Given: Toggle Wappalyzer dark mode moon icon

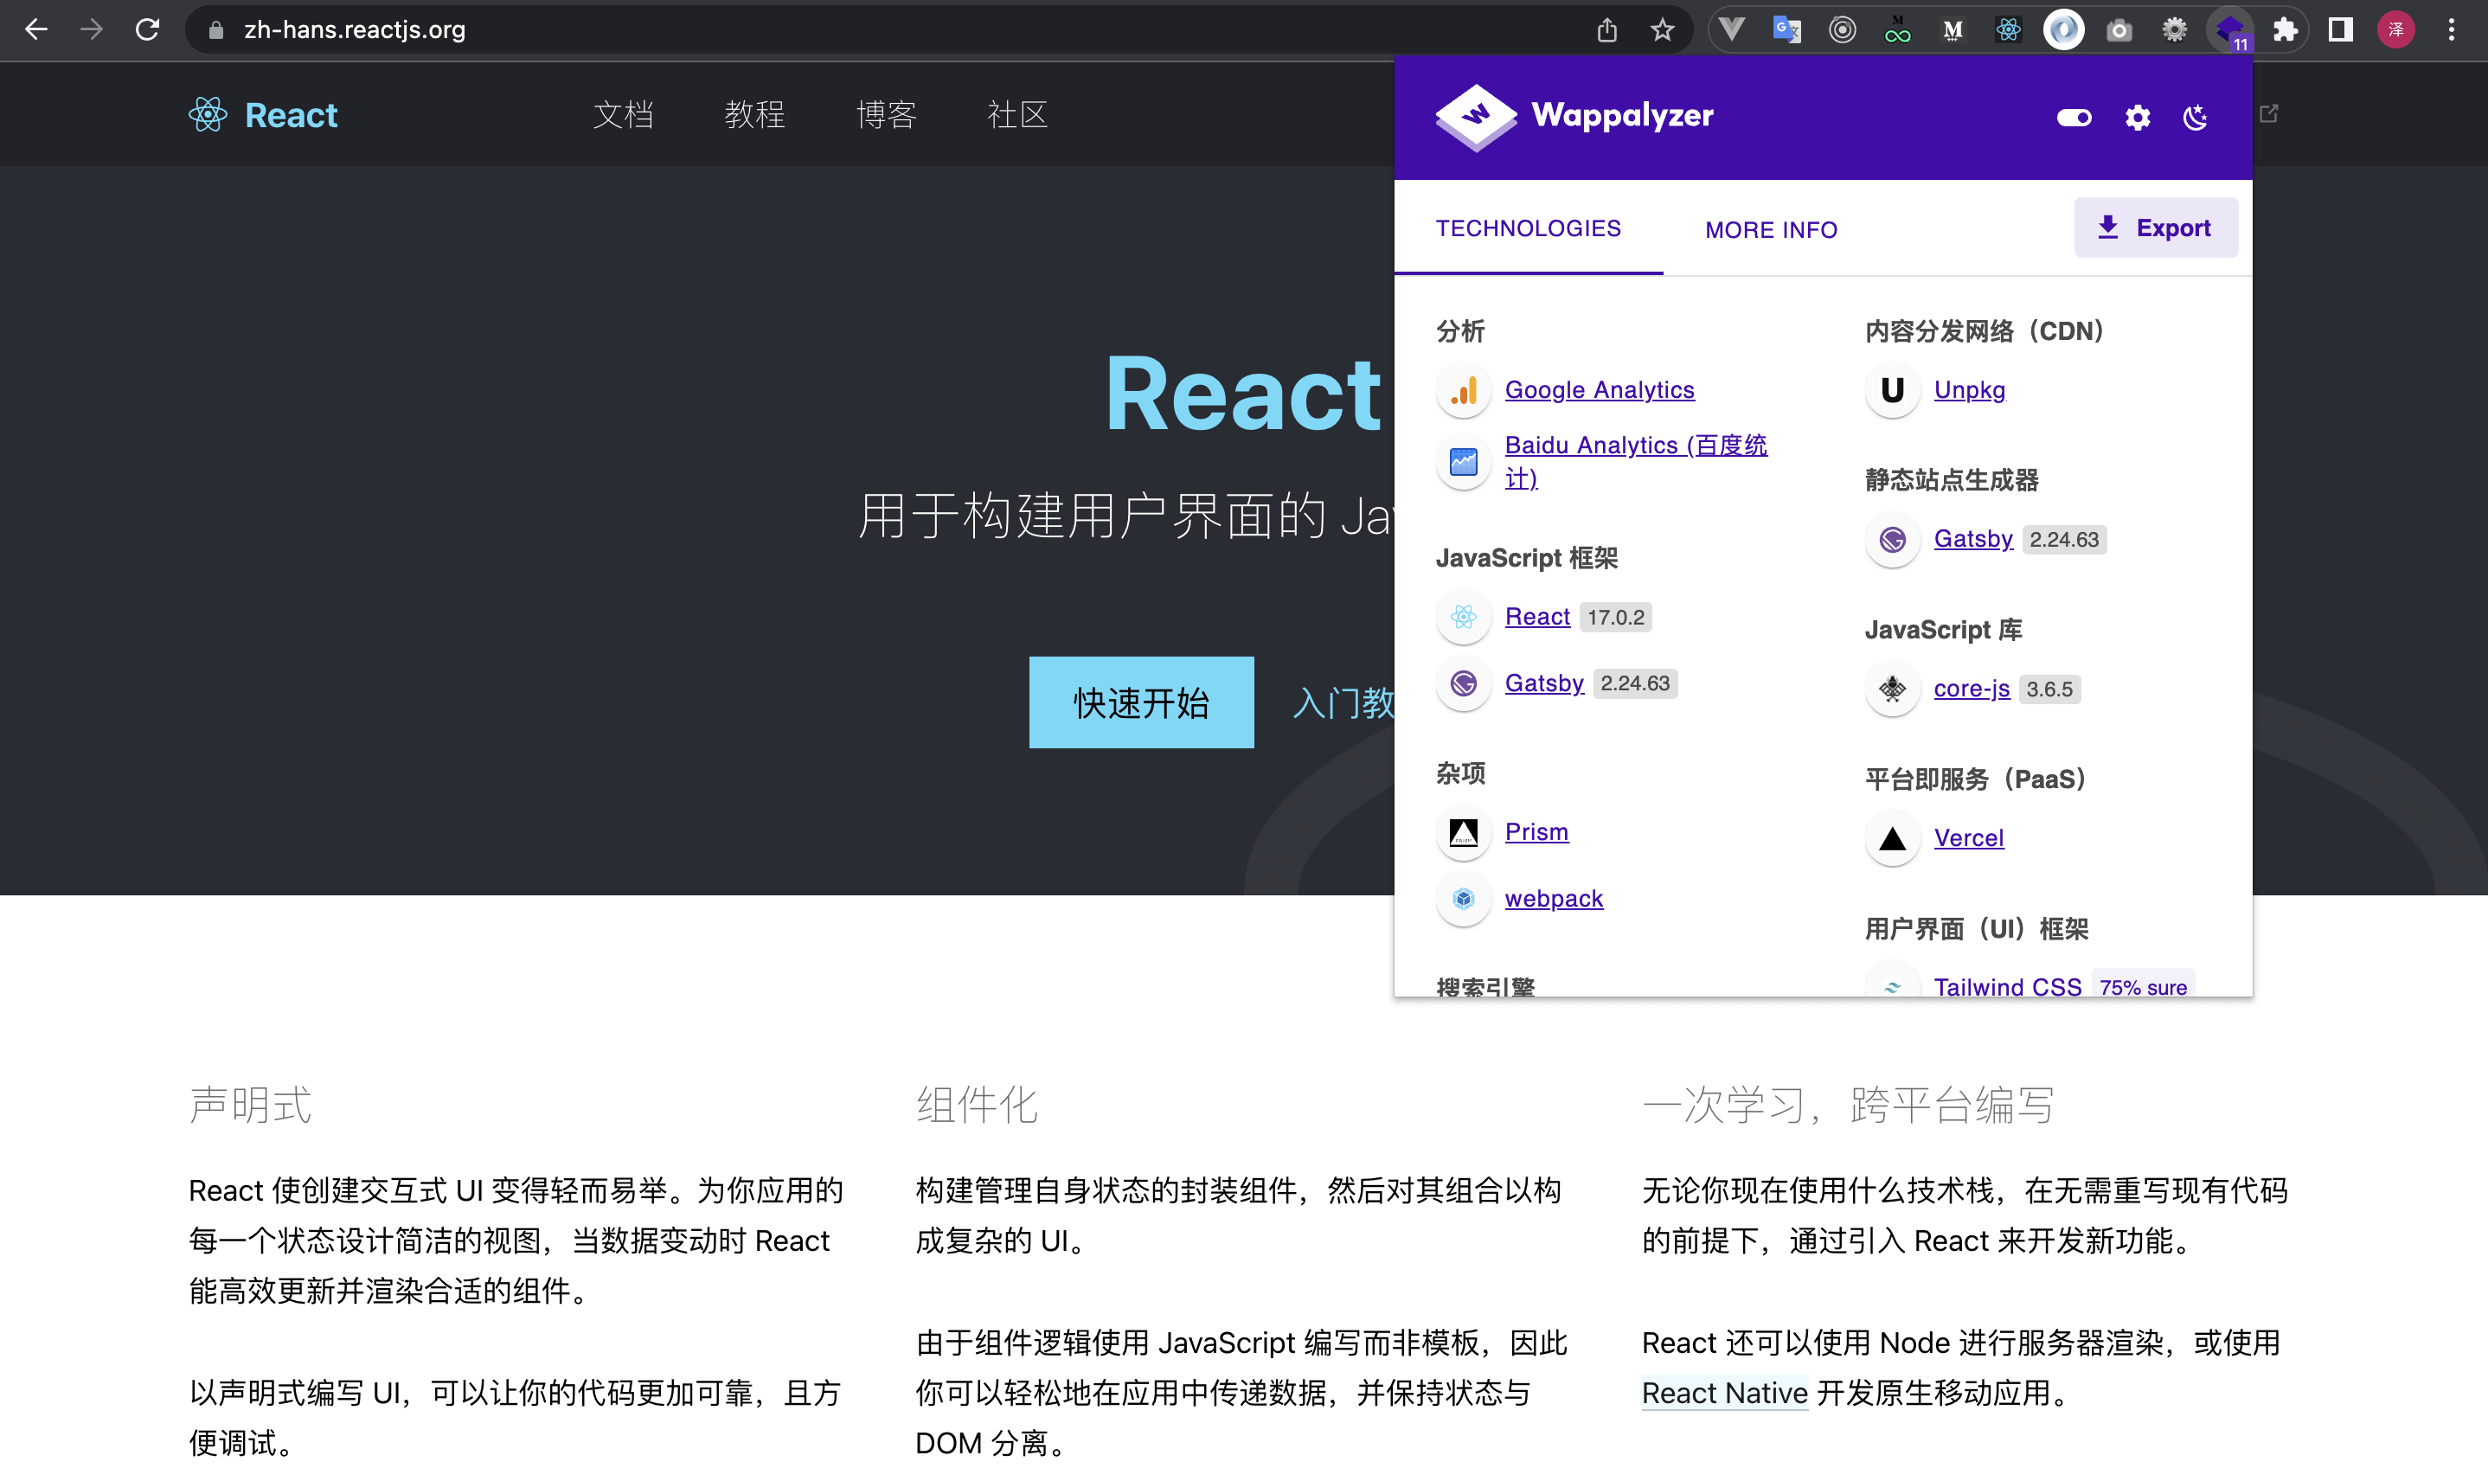Looking at the screenshot, I should tap(2195, 118).
